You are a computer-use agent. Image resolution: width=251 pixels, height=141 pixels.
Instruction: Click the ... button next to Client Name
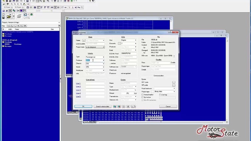click(84, 40)
